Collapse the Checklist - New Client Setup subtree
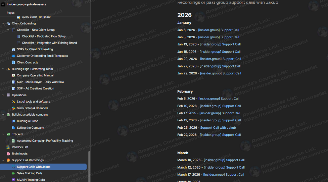 (8, 30)
